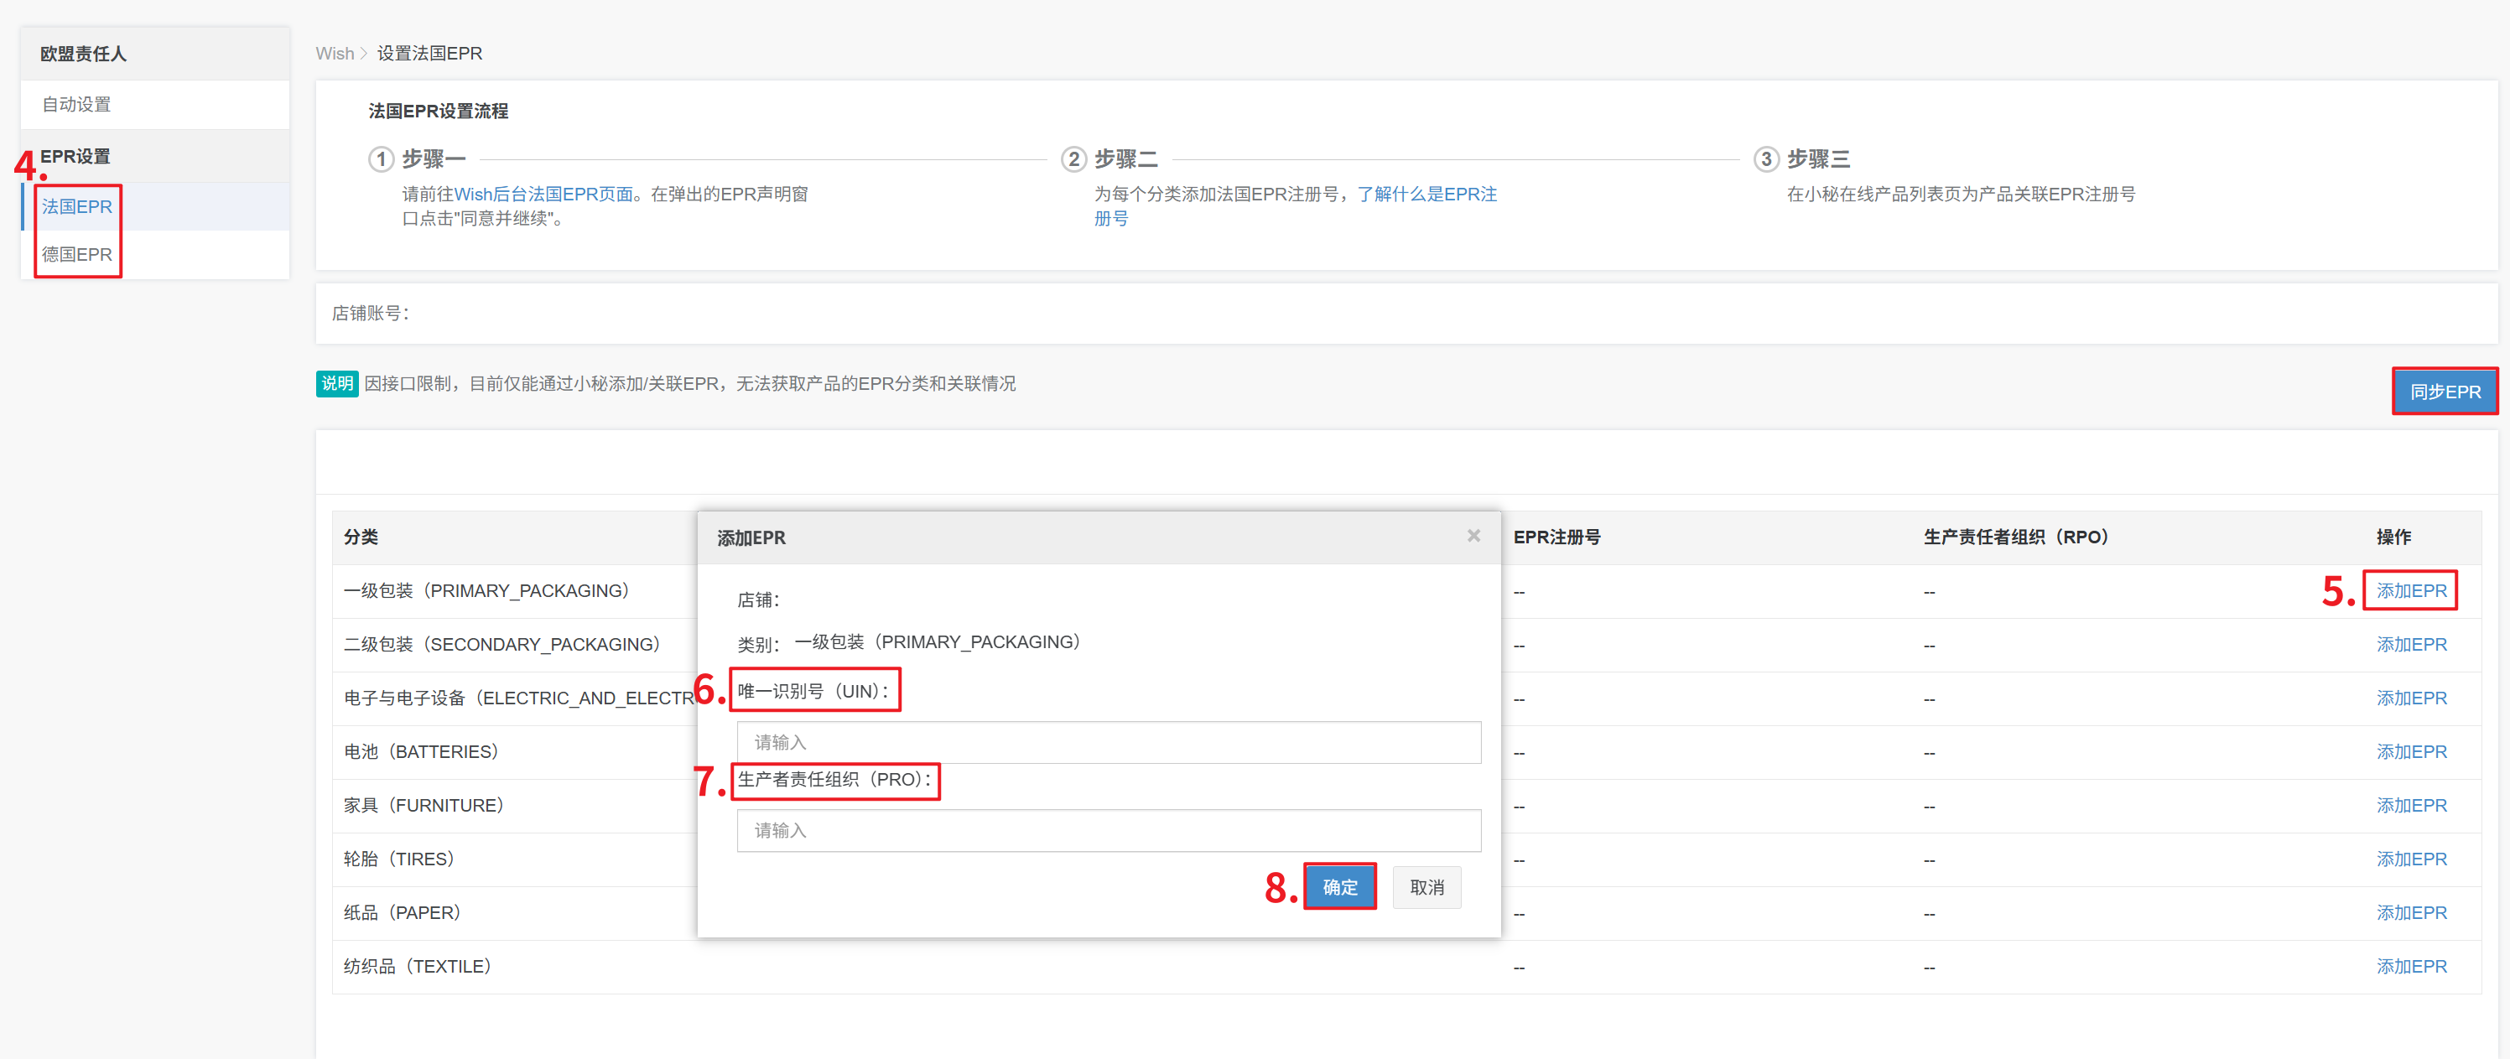2510x1059 pixels.
Task: Open 了解什么是EPR注册号 link
Action: click(x=1426, y=194)
